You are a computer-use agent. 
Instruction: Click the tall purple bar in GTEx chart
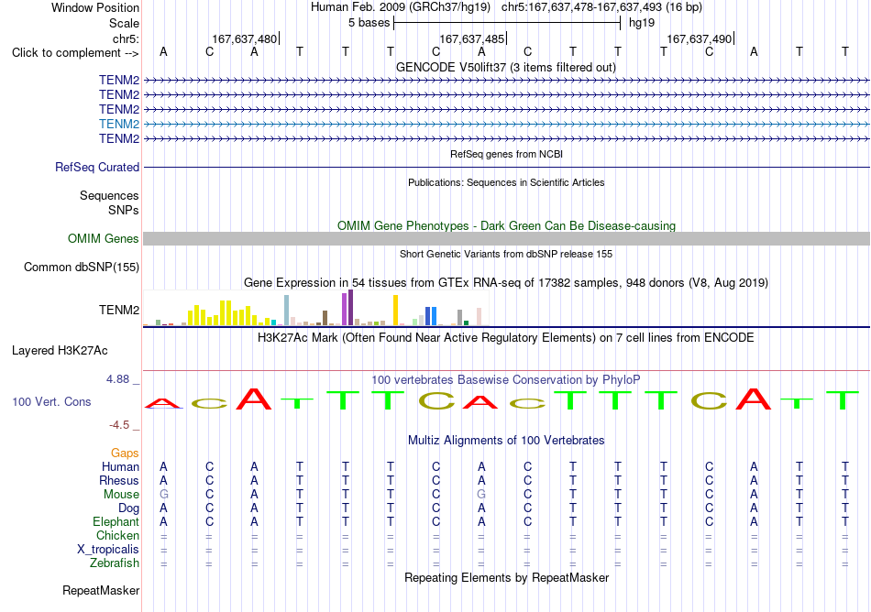click(350, 308)
